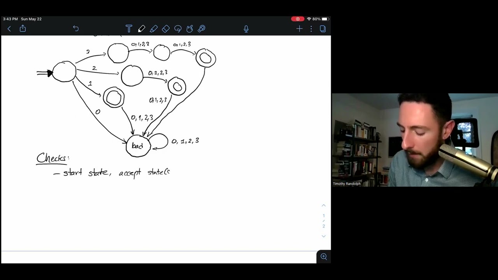Select the Eraser tool
The height and width of the screenshot is (280, 498).
click(166, 28)
